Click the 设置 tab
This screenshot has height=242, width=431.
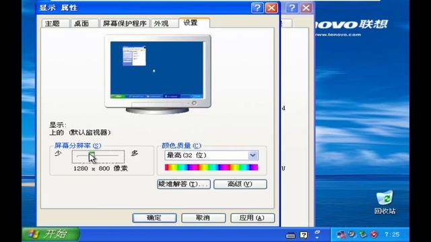(x=195, y=22)
